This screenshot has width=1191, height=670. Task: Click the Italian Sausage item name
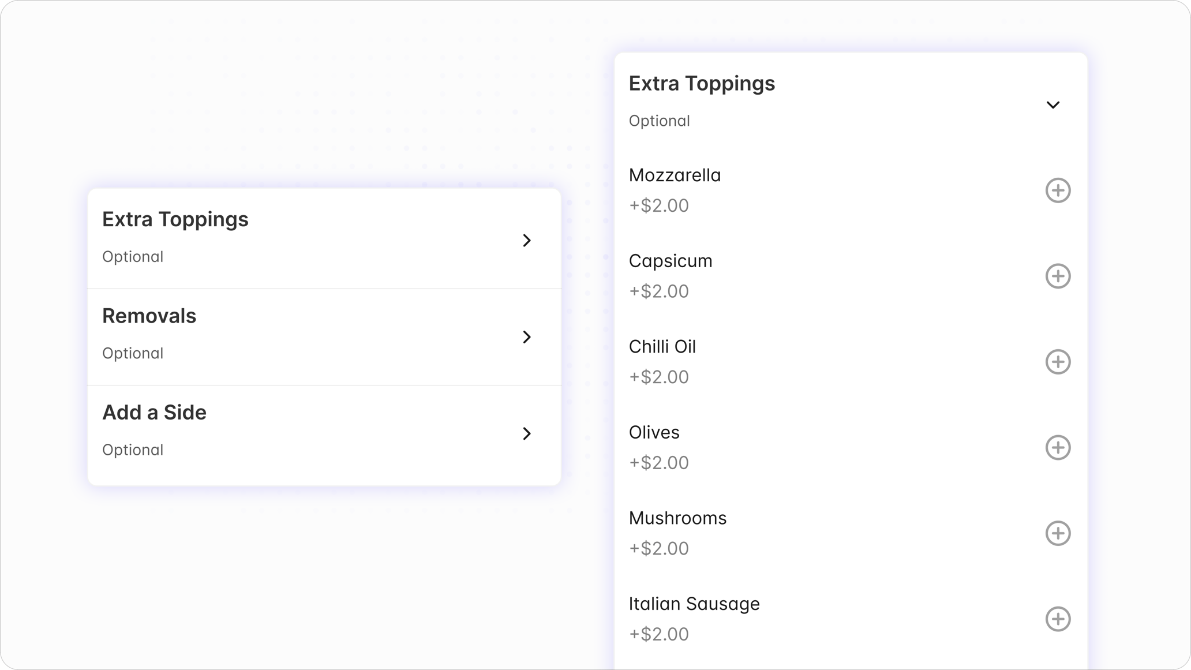pyautogui.click(x=694, y=604)
